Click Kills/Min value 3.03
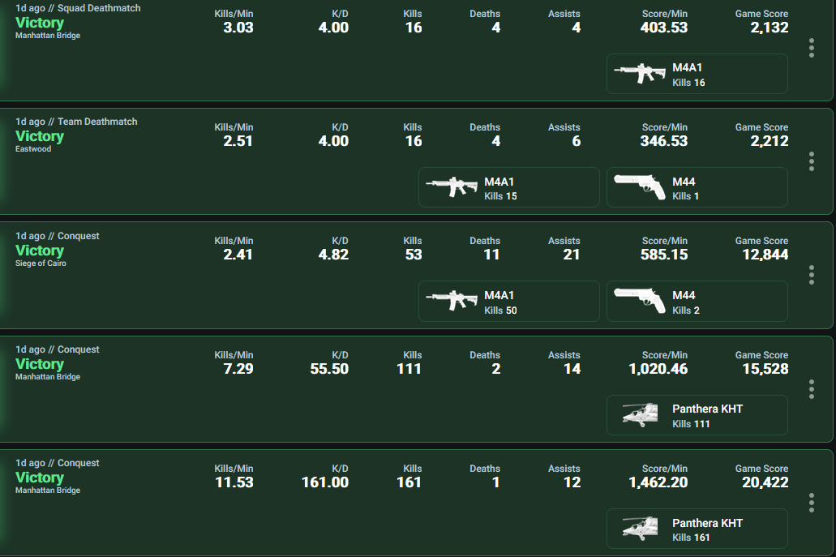836x557 pixels. tap(238, 28)
